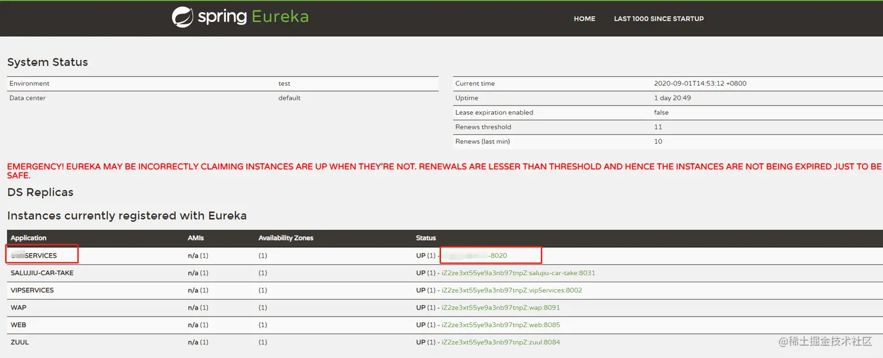Select the lease expiration value false
The height and width of the screenshot is (358, 883).
tap(661, 113)
